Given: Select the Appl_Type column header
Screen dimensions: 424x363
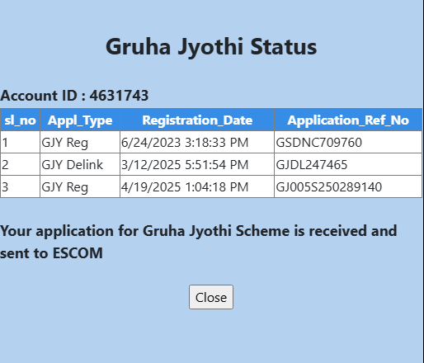Looking at the screenshot, I should pyautogui.click(x=80, y=120).
